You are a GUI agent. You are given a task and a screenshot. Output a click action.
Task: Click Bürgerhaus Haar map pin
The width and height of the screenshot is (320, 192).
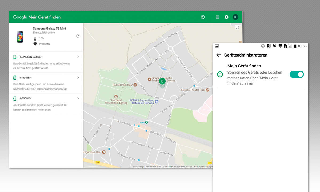pos(104,152)
